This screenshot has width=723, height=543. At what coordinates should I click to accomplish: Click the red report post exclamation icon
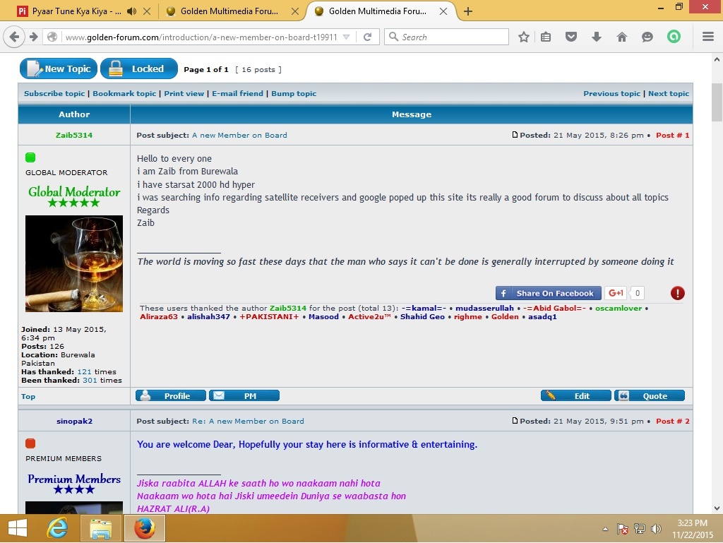(677, 293)
